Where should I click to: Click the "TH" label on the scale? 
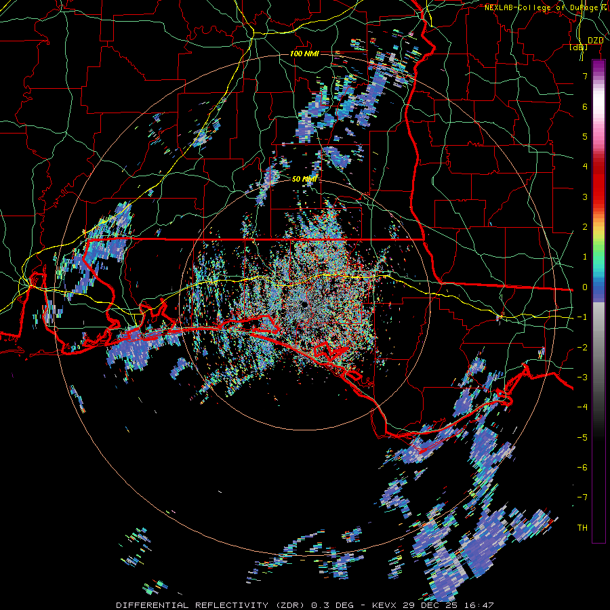point(582,528)
